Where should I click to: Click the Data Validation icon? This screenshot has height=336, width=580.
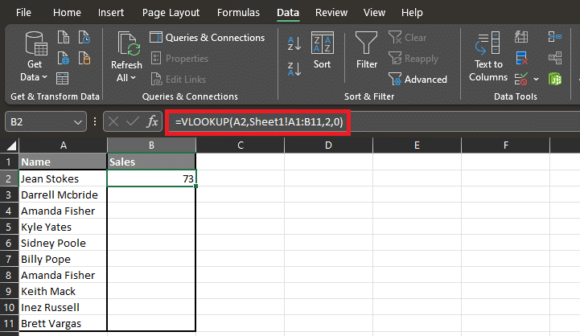pos(521,79)
